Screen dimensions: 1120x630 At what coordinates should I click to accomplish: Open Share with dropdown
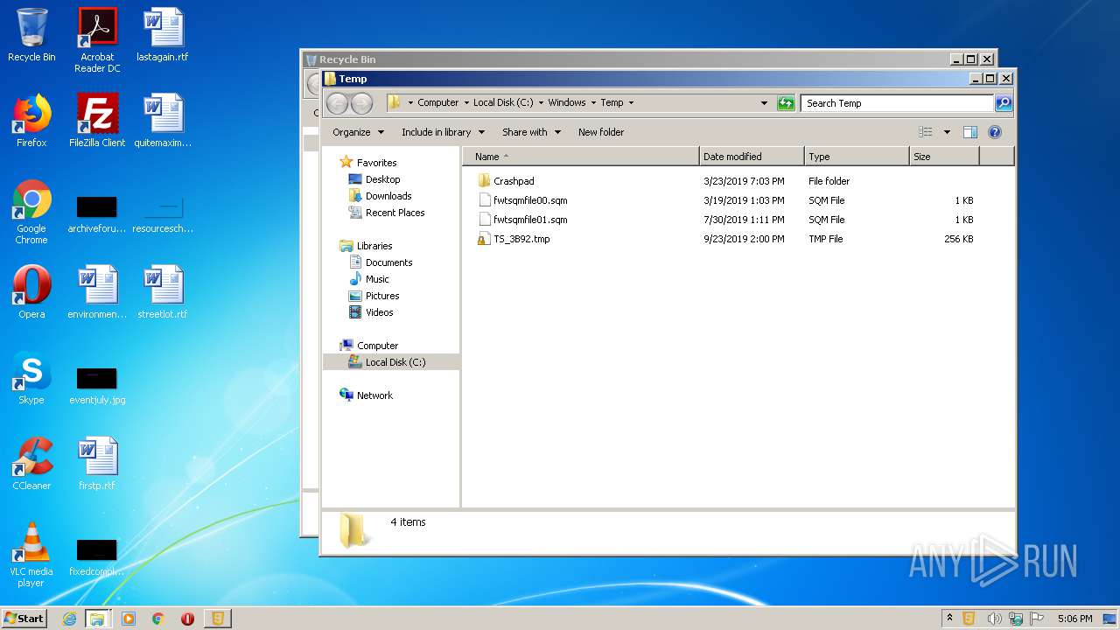(x=531, y=132)
